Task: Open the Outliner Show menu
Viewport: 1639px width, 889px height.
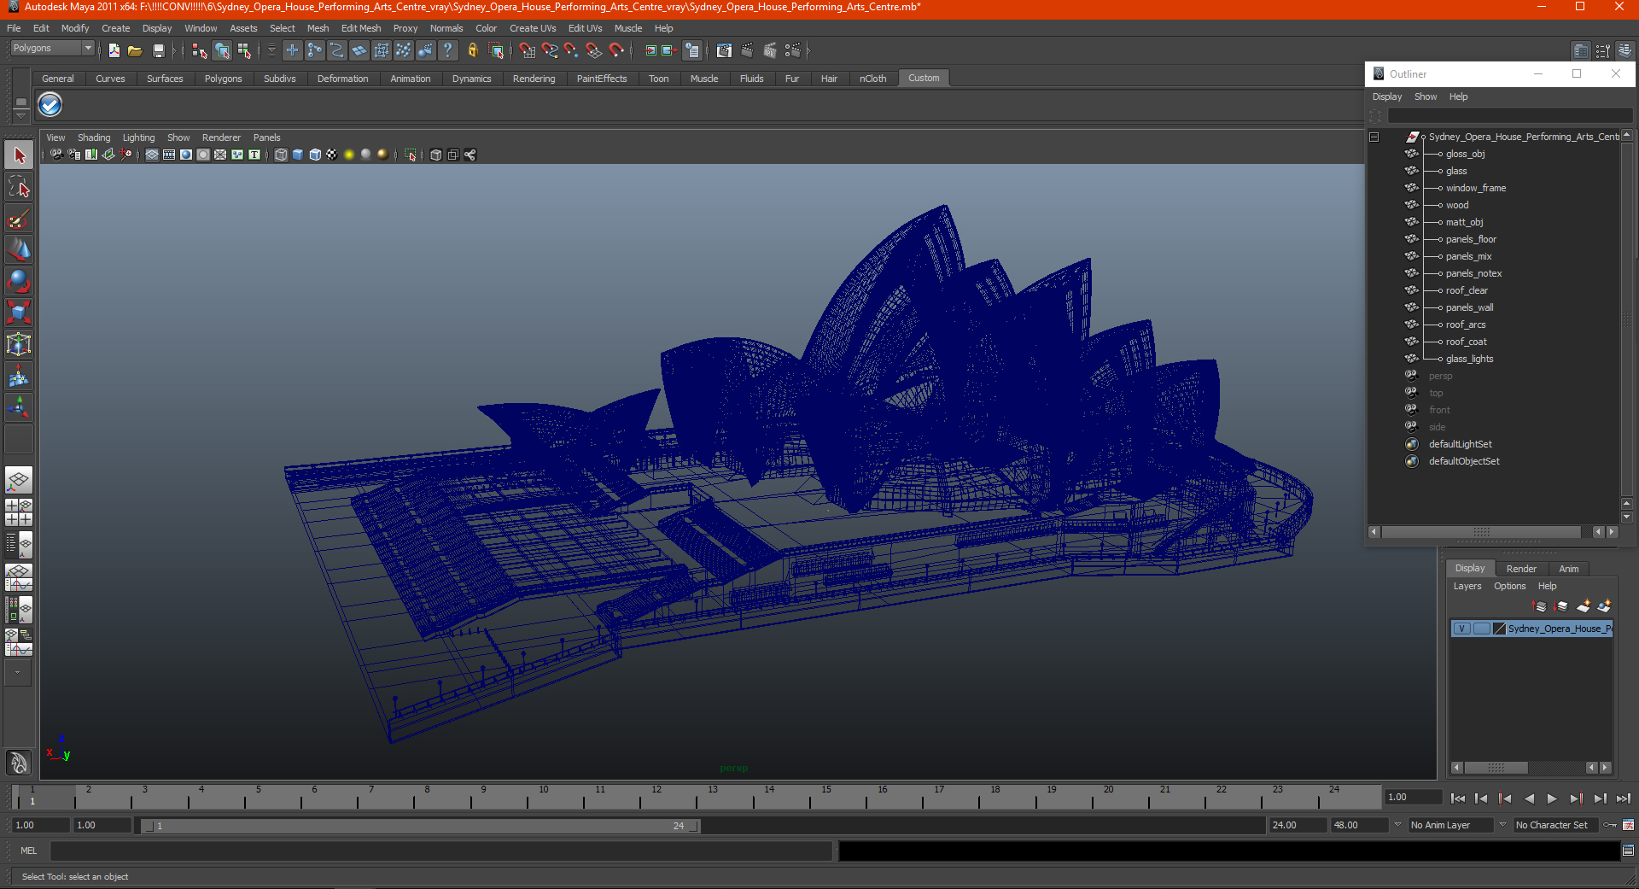Action: tap(1425, 97)
